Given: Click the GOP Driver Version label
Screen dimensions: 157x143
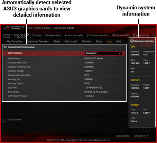Looking at the screenshot, I should [x=17, y=96].
